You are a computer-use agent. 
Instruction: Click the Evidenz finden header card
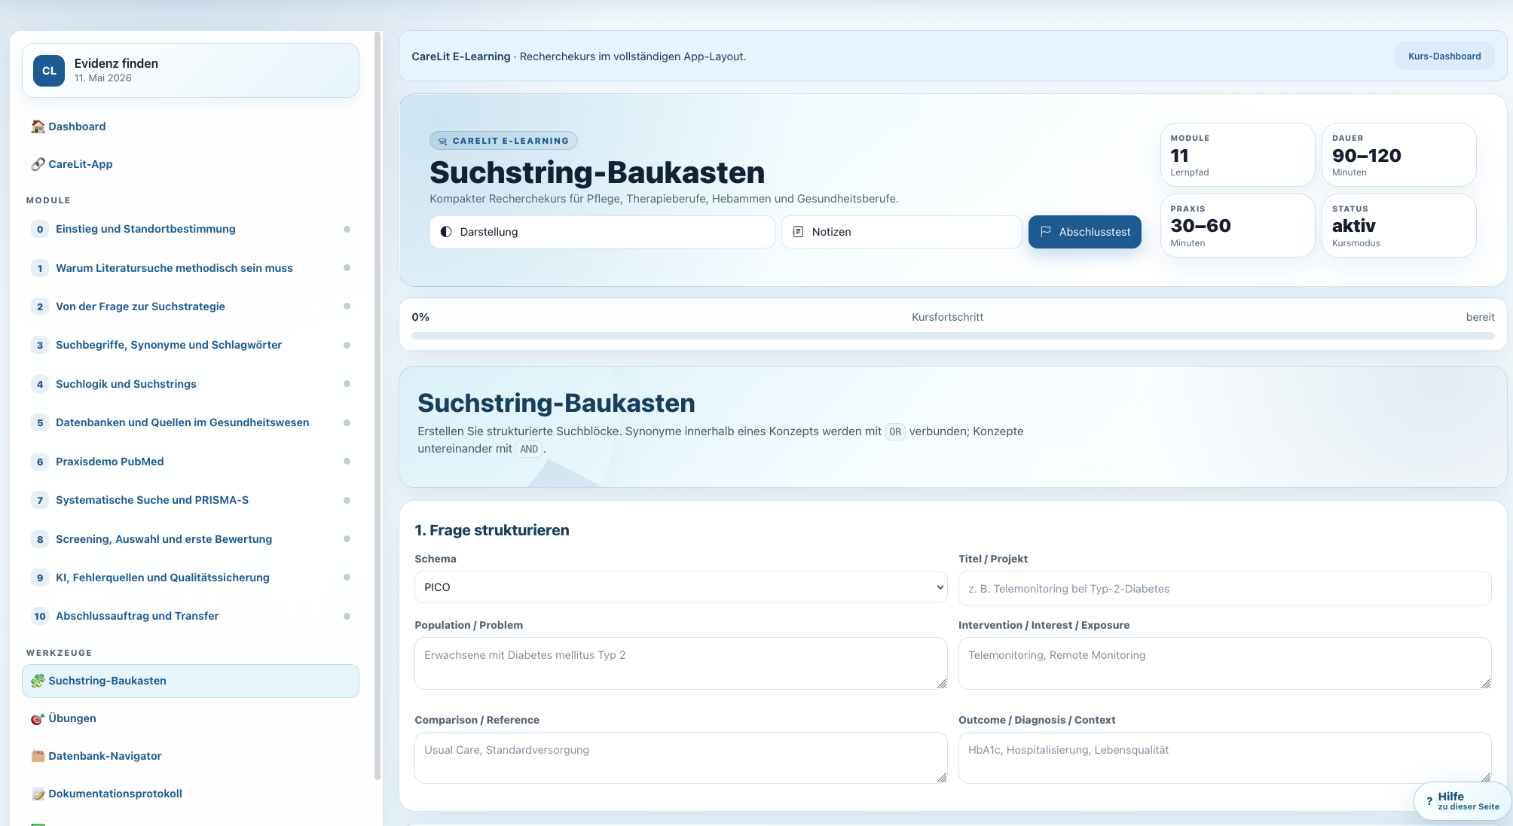[191, 71]
